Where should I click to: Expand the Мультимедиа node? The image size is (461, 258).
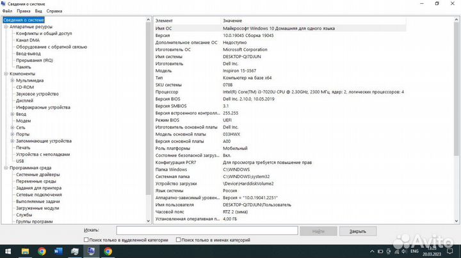pyautogui.click(x=12, y=80)
